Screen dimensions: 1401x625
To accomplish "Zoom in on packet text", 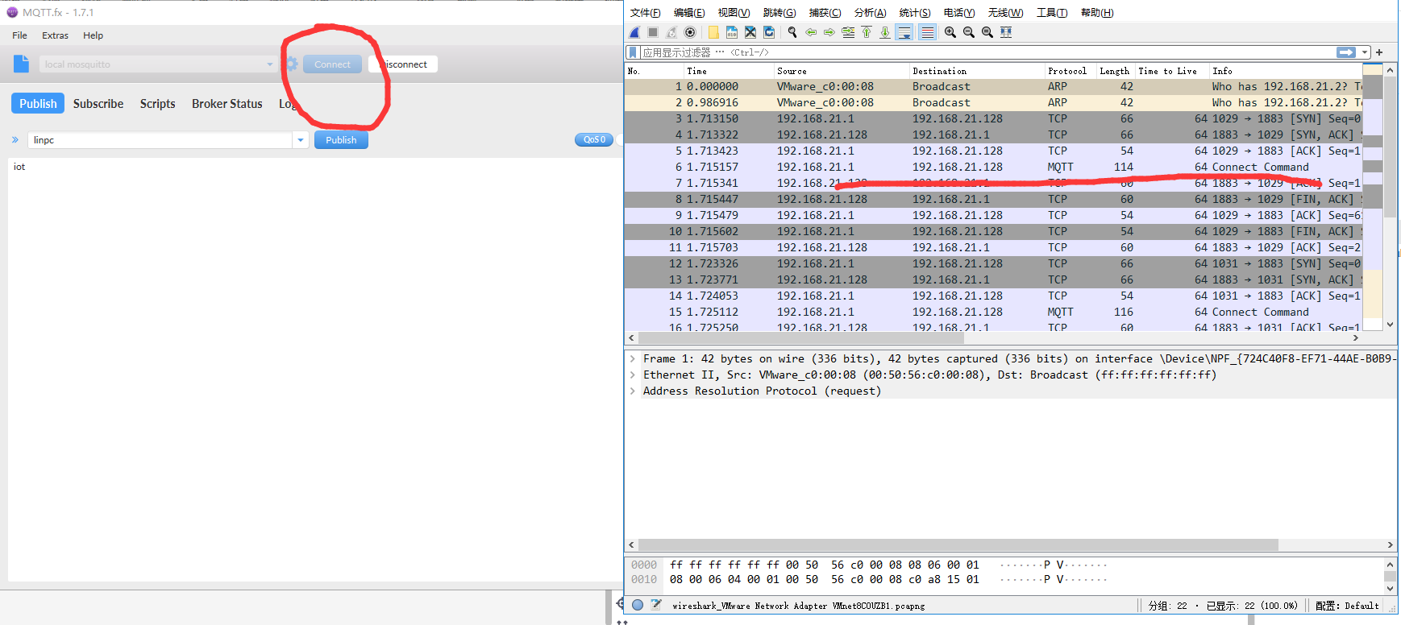I will [x=950, y=32].
